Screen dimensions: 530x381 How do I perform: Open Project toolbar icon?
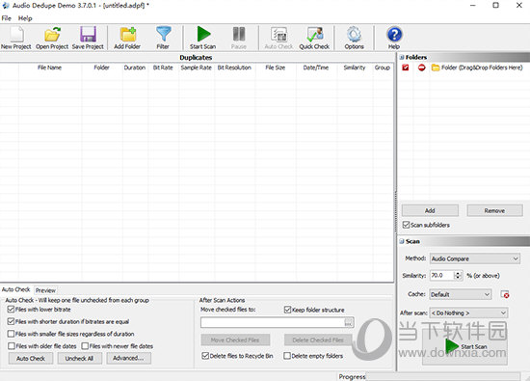(x=52, y=38)
